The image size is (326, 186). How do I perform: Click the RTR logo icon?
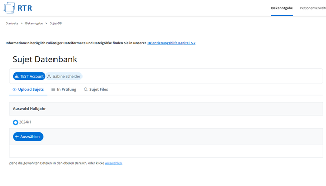point(9,8)
